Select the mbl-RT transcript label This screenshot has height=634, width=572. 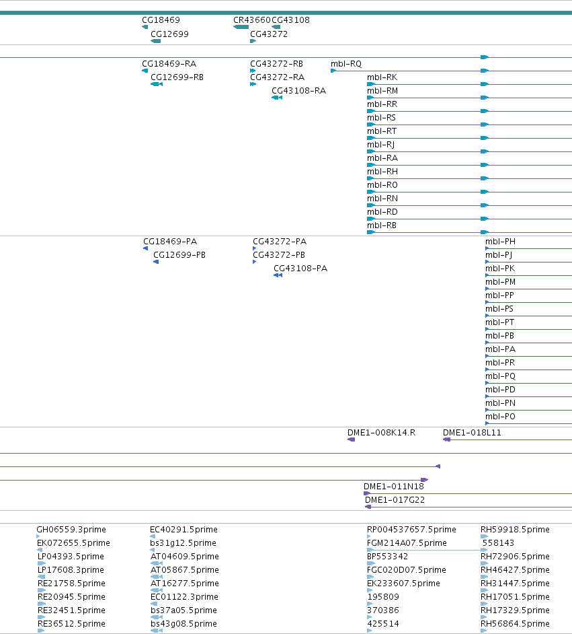click(382, 131)
